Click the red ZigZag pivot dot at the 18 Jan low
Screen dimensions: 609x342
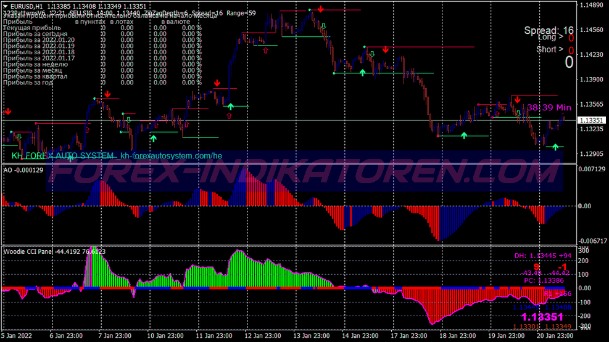pos(438,136)
